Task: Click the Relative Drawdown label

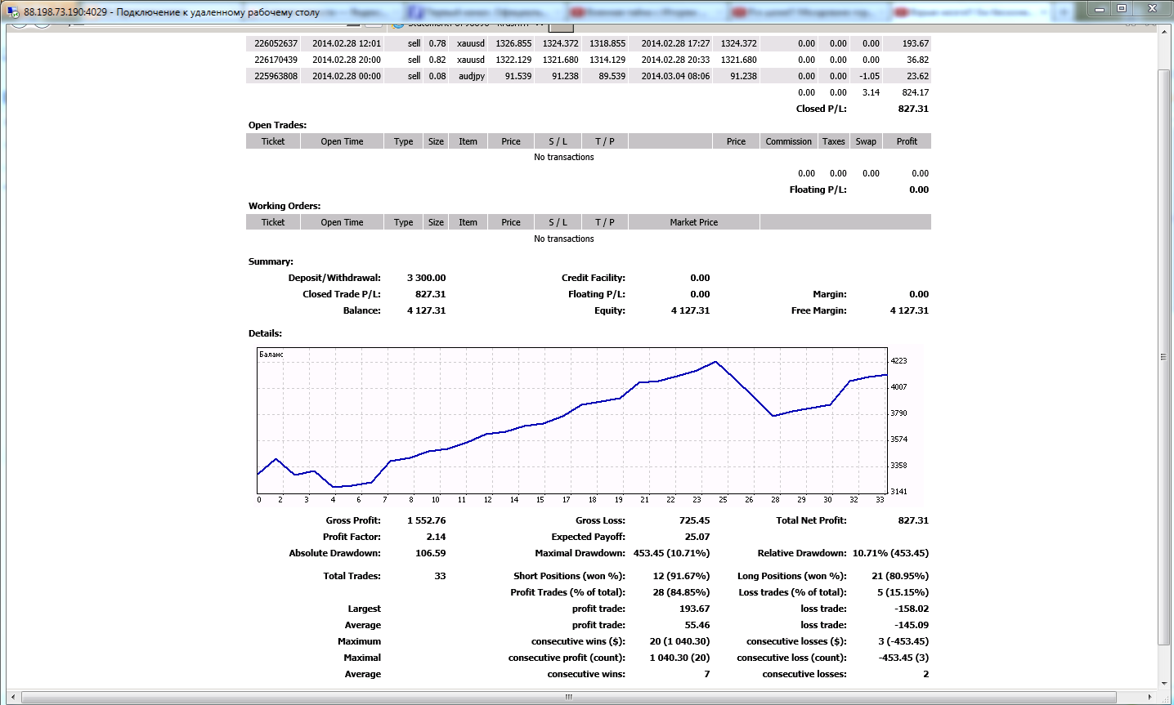Action: click(802, 553)
